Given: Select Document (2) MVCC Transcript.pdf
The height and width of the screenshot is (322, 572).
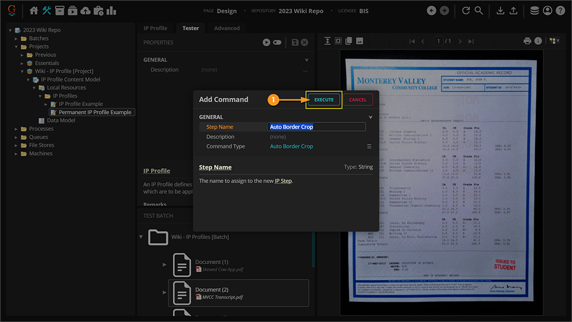Looking at the screenshot, I should 239,293.
